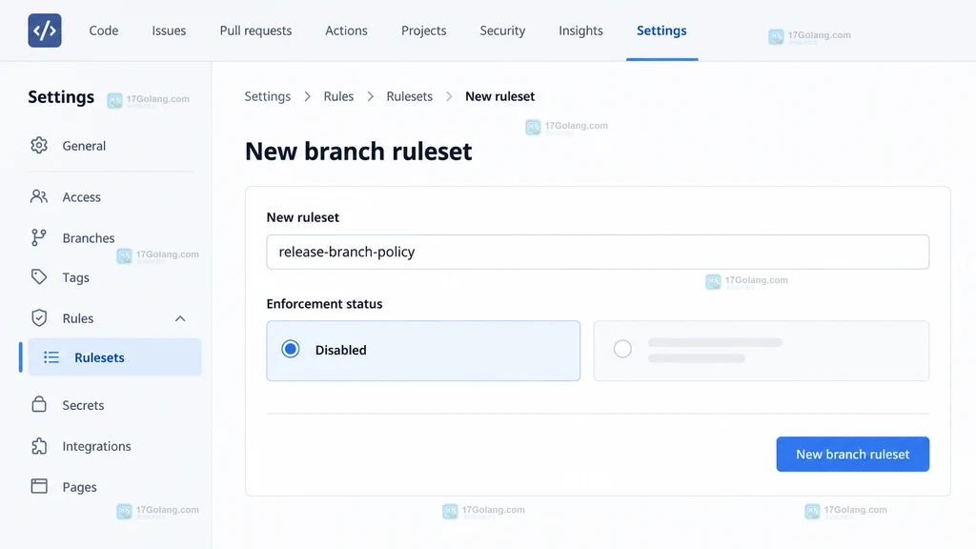
Task: Open the Insights tab
Action: click(x=580, y=30)
